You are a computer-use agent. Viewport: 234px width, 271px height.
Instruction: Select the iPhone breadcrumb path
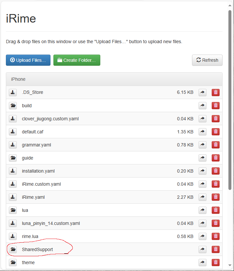18,79
